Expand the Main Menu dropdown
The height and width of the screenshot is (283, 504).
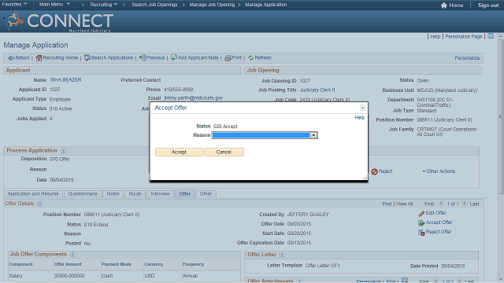coord(54,5)
